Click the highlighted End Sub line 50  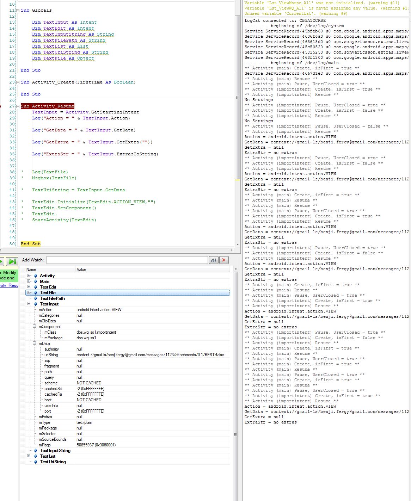point(31,244)
